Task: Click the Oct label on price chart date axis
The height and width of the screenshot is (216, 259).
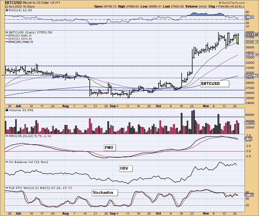Action: (x=158, y=106)
